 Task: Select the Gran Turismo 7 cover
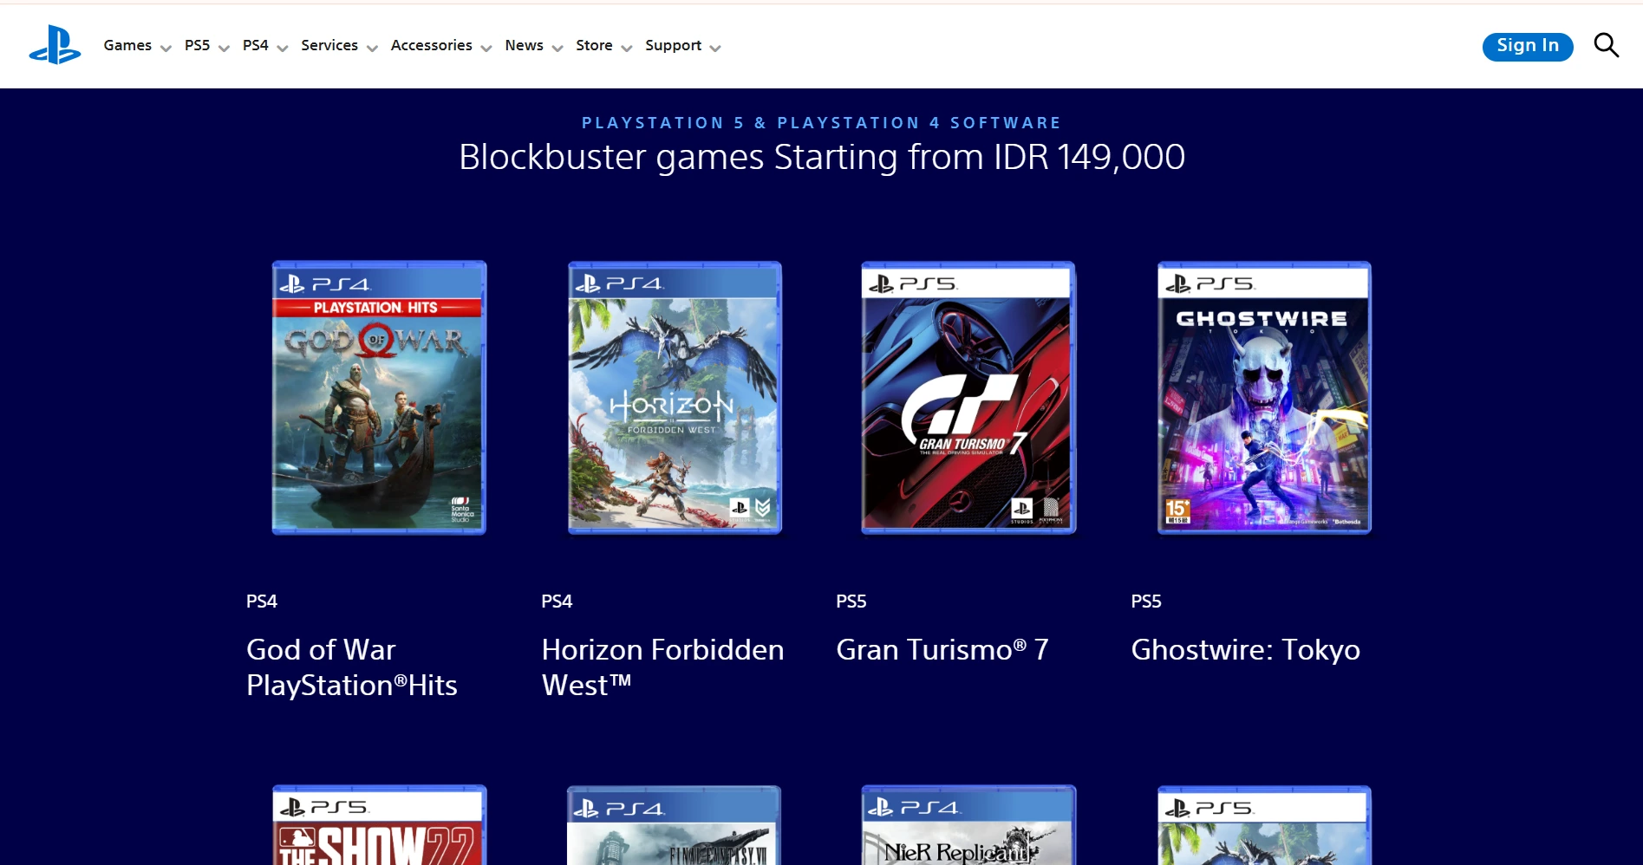pyautogui.click(x=968, y=398)
